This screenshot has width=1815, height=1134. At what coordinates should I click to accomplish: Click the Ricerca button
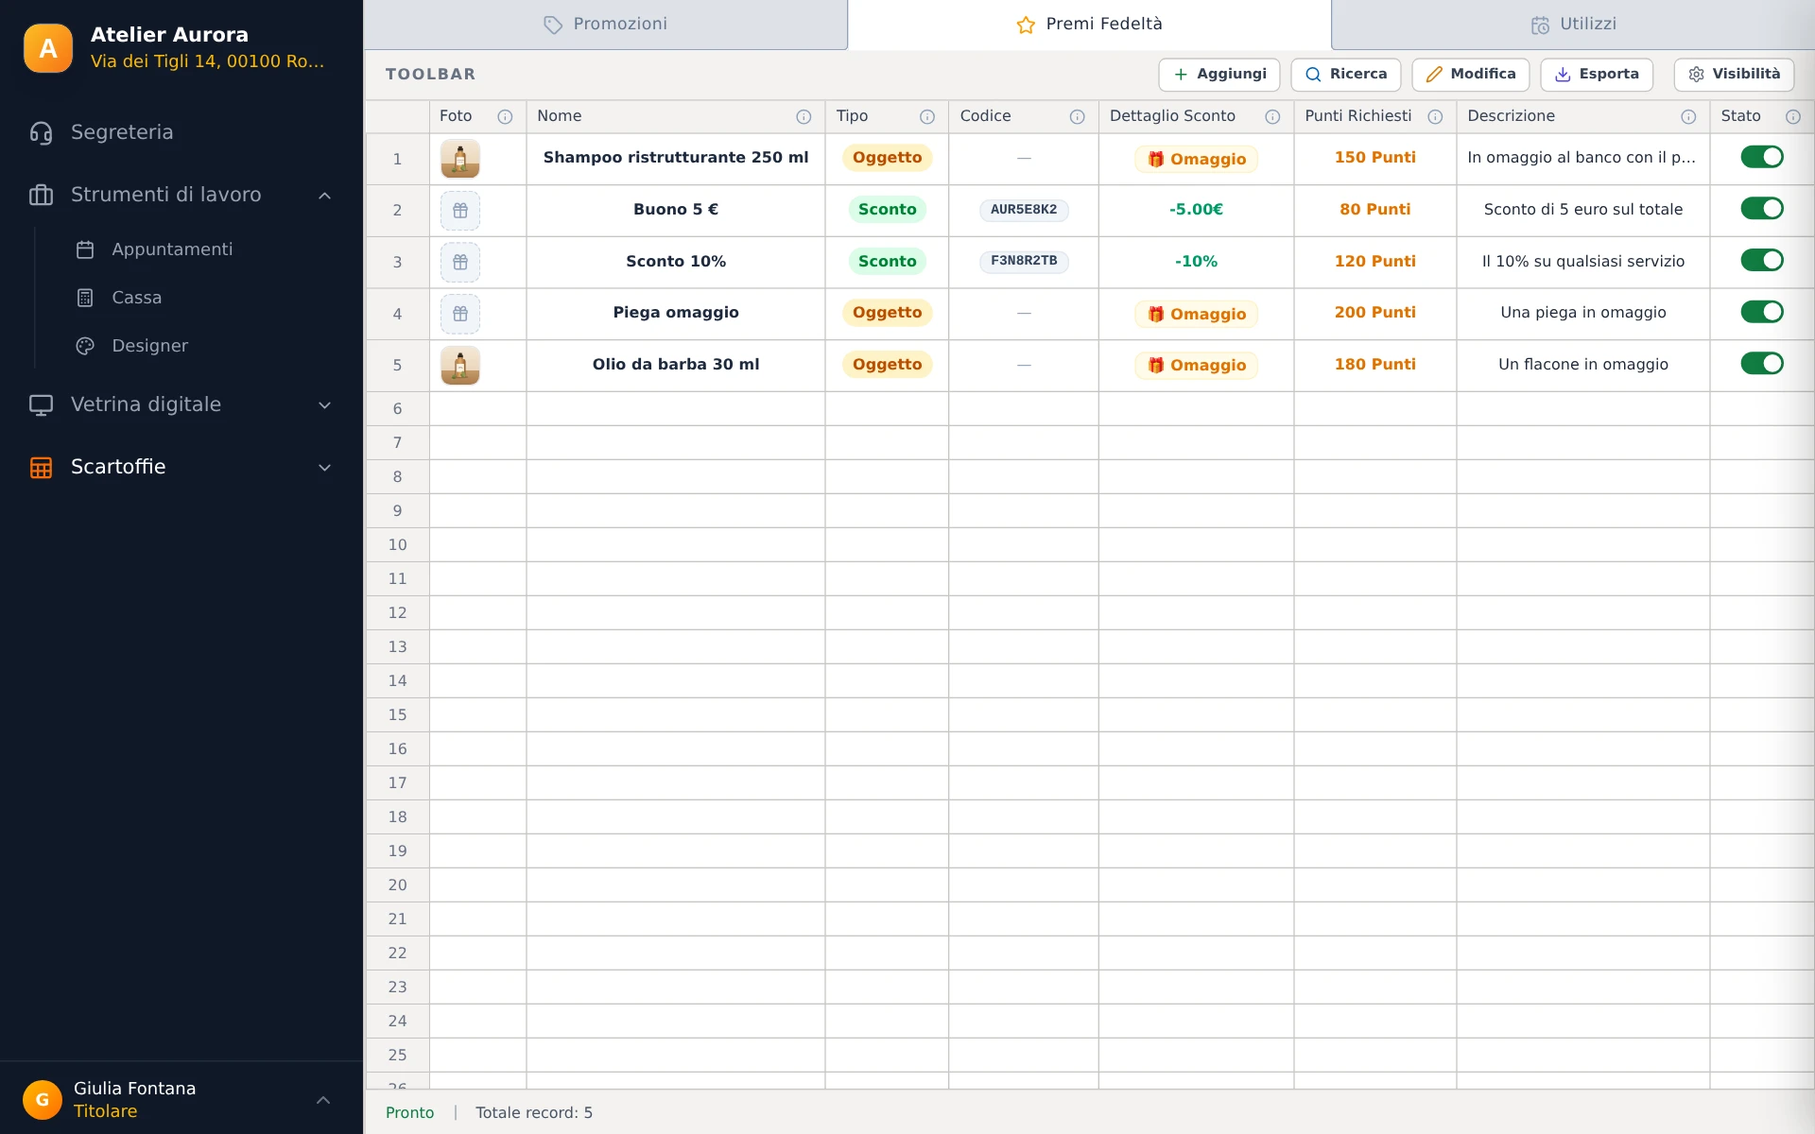[x=1346, y=75]
